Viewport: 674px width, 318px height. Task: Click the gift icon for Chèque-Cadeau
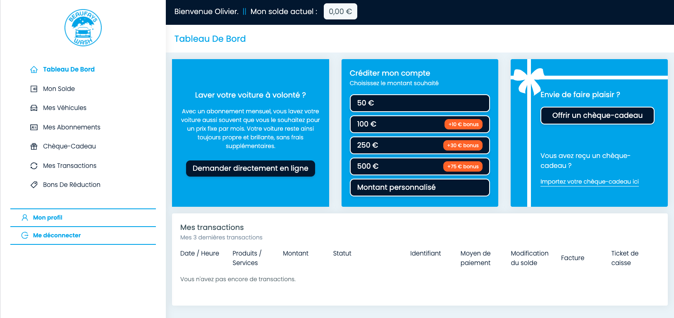pyautogui.click(x=34, y=146)
